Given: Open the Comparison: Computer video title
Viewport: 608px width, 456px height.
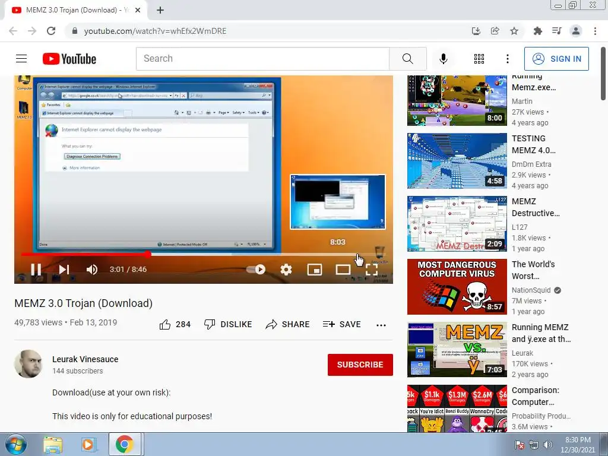Looking at the screenshot, I should tap(536, 396).
